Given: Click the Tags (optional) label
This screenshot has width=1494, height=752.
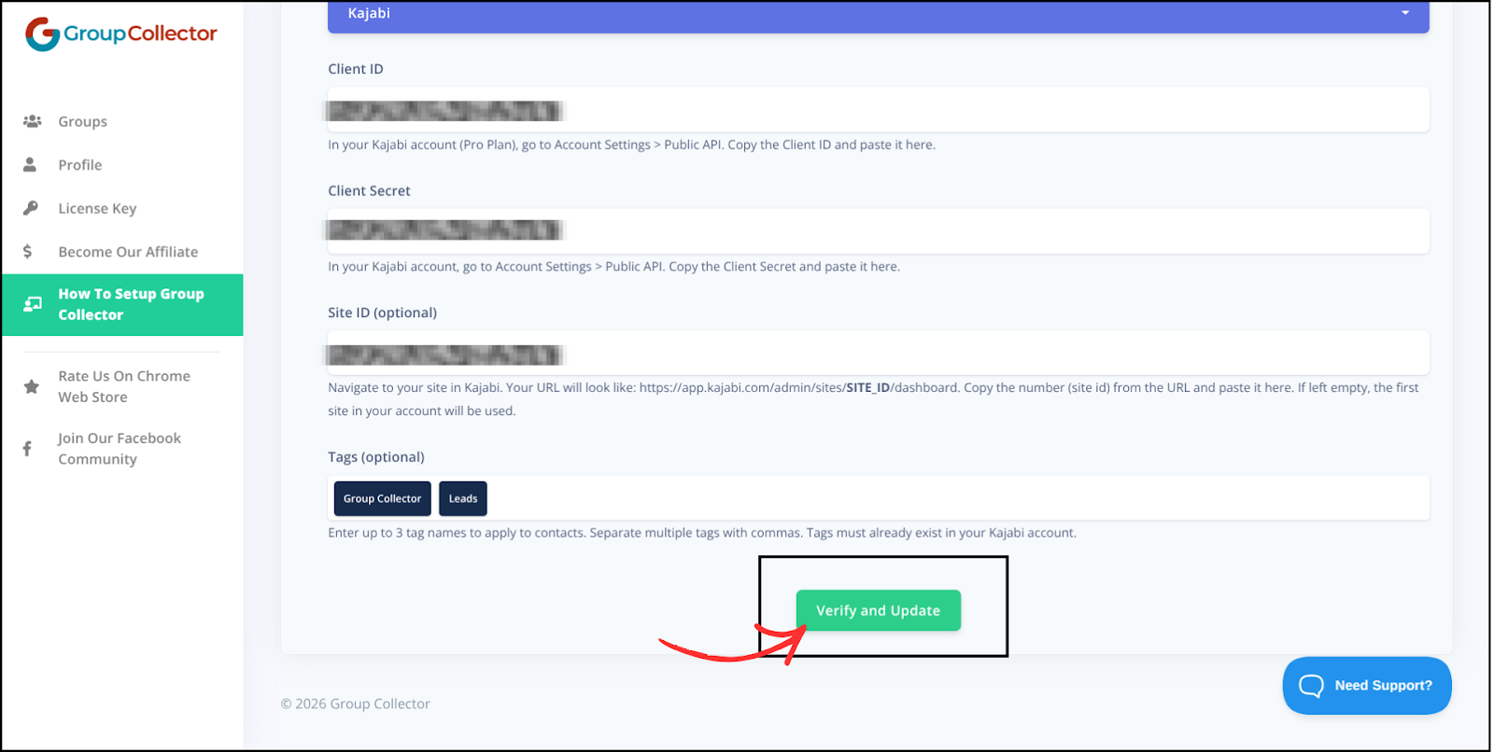Looking at the screenshot, I should 376,457.
